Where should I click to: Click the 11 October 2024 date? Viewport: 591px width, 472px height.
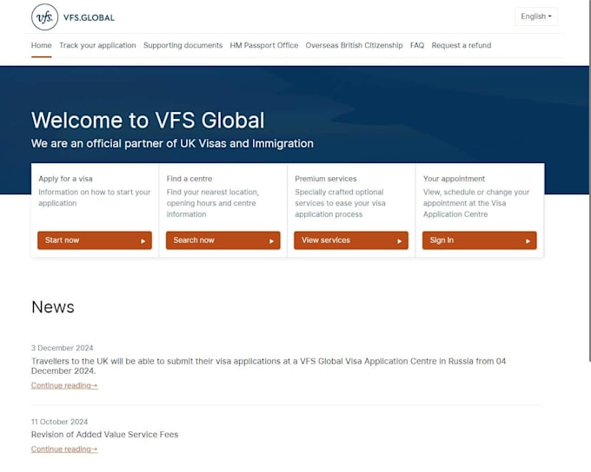click(x=60, y=422)
